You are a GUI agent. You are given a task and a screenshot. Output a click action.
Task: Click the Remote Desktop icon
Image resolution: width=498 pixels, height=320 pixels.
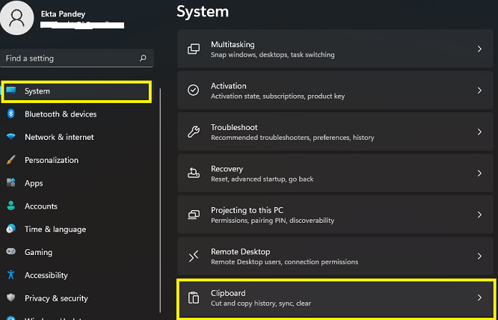(194, 256)
